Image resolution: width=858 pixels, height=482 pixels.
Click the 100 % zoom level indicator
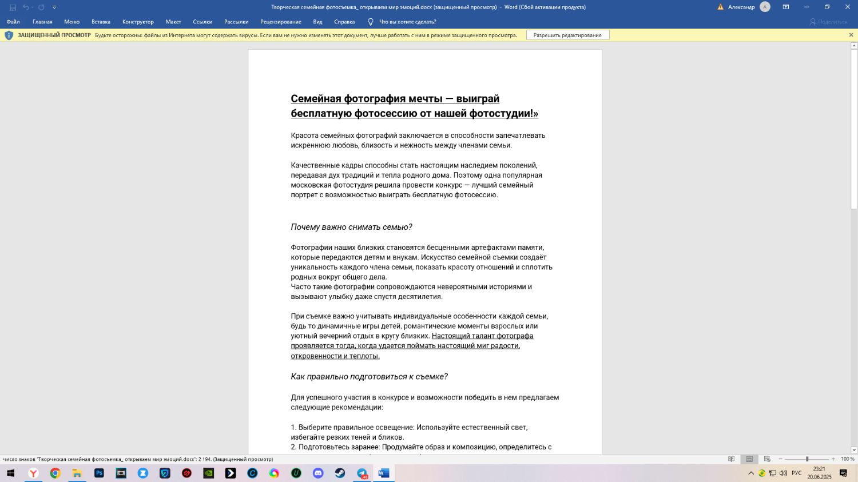click(847, 459)
